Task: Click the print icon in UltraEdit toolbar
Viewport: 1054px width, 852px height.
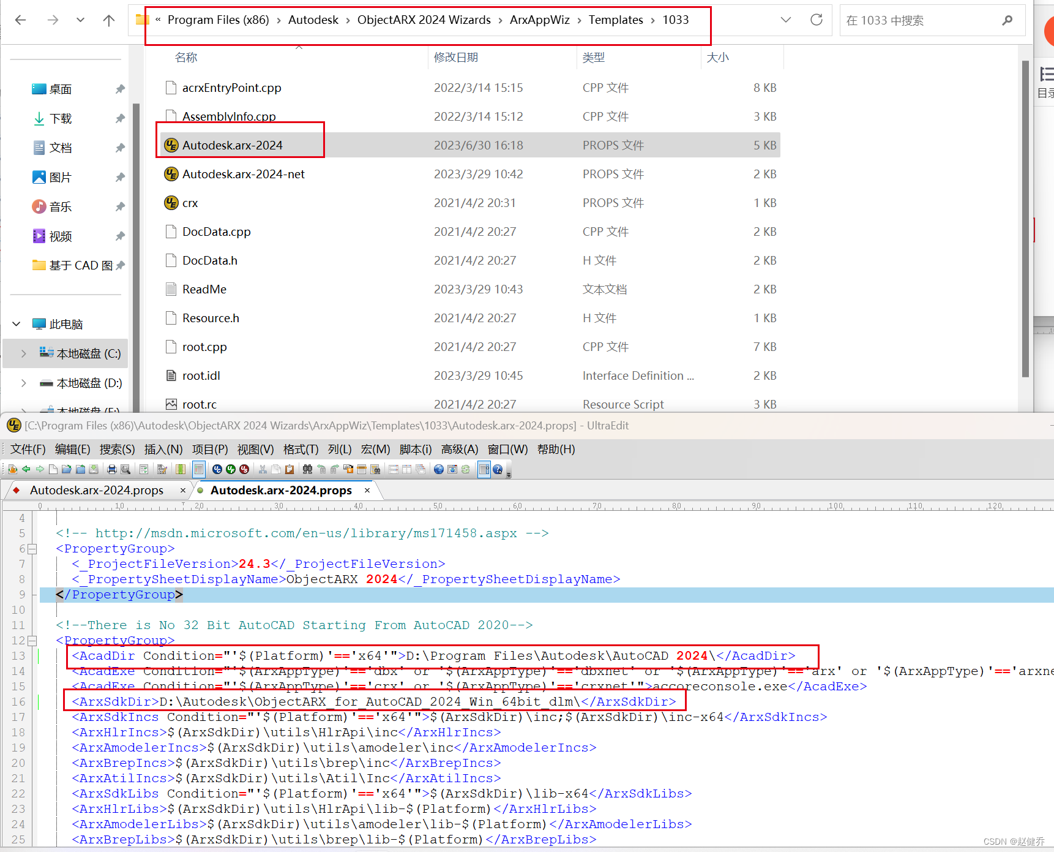Action: (x=112, y=469)
